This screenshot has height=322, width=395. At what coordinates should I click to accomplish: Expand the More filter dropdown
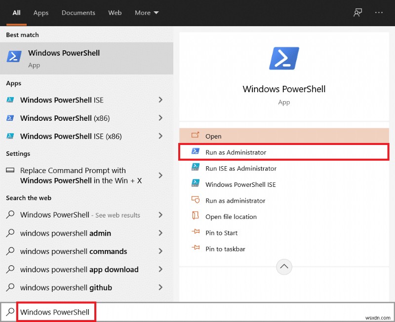pos(146,12)
